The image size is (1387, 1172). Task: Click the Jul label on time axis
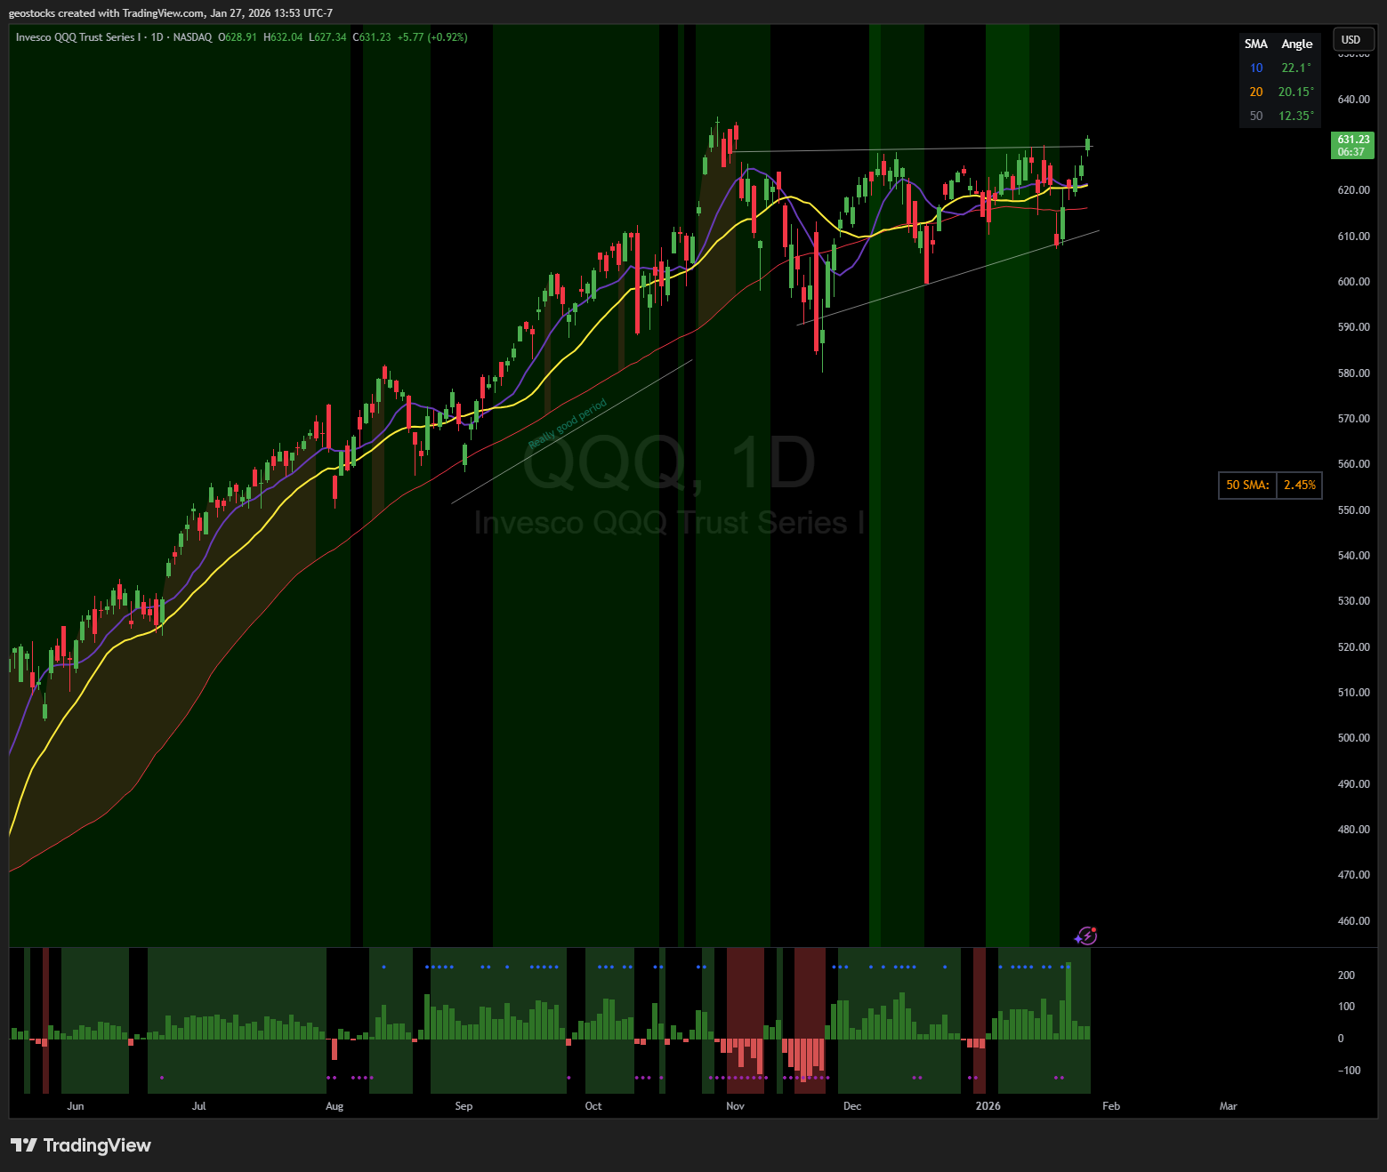click(198, 1106)
